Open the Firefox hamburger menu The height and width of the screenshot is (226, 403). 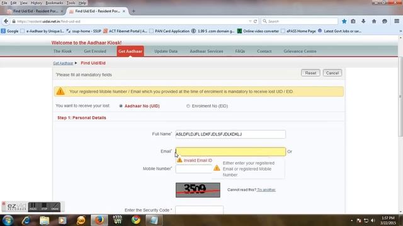click(x=397, y=21)
